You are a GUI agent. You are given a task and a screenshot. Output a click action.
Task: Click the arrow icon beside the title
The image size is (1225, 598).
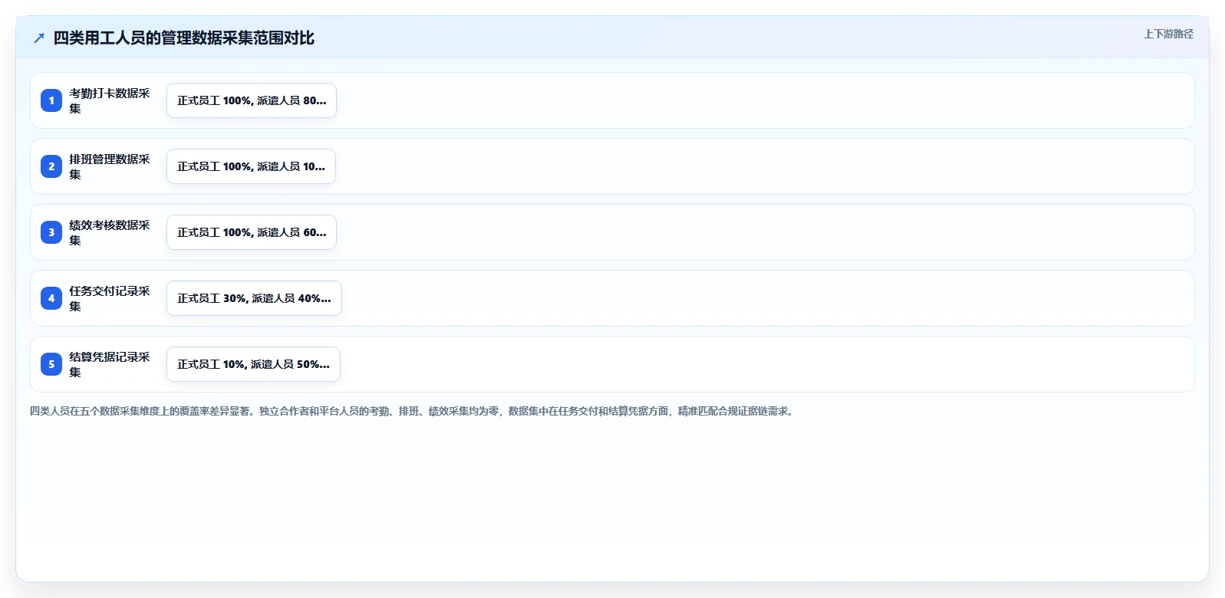tap(39, 38)
